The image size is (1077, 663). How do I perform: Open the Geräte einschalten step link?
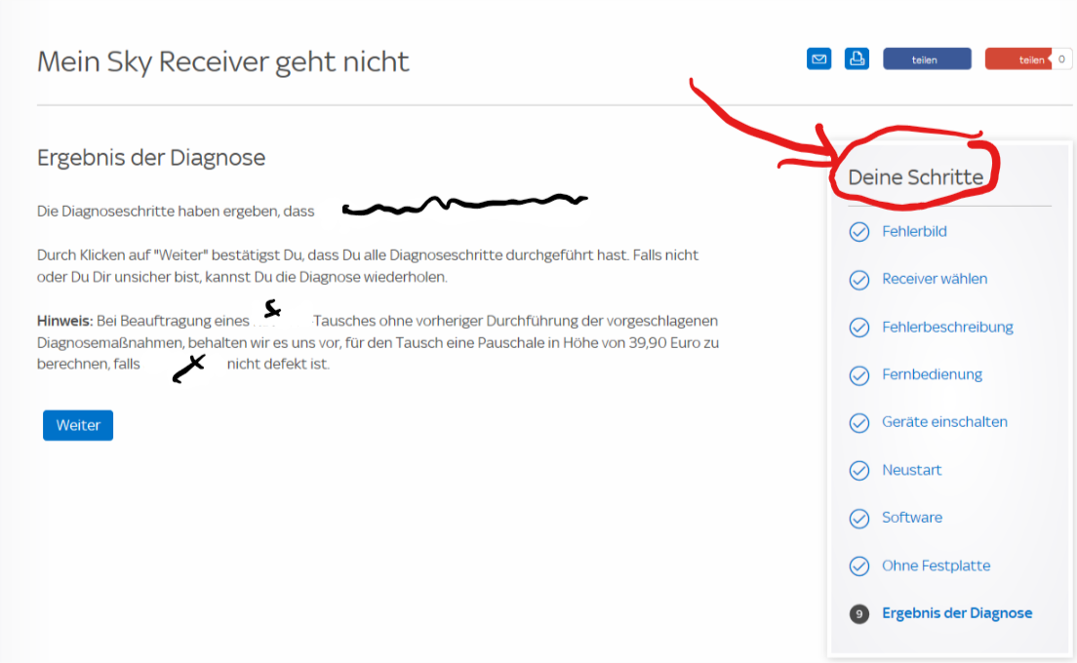point(944,422)
